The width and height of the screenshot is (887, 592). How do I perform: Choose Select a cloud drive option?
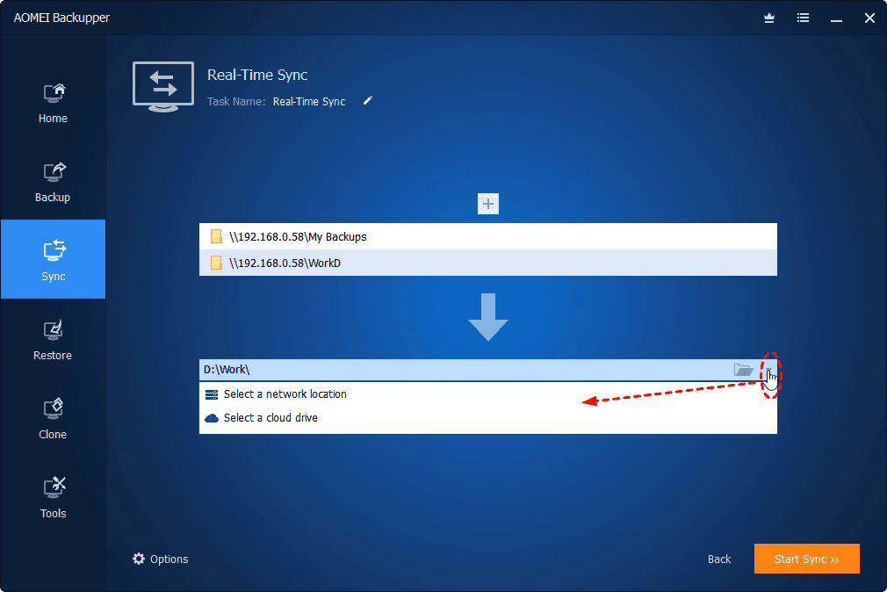(x=270, y=418)
